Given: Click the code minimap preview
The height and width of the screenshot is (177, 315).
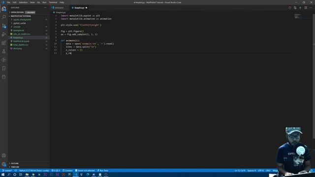Looking at the screenshot, I should (298, 16).
